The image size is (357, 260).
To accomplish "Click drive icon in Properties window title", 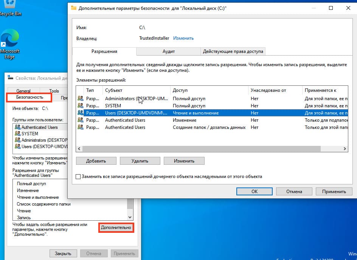I will [11, 78].
